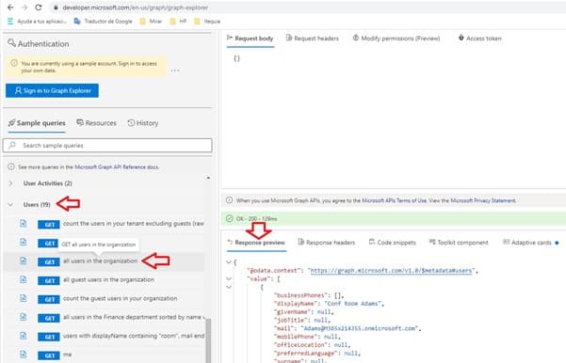Click scroll-up arrow of sample queries list

pyautogui.click(x=208, y=178)
